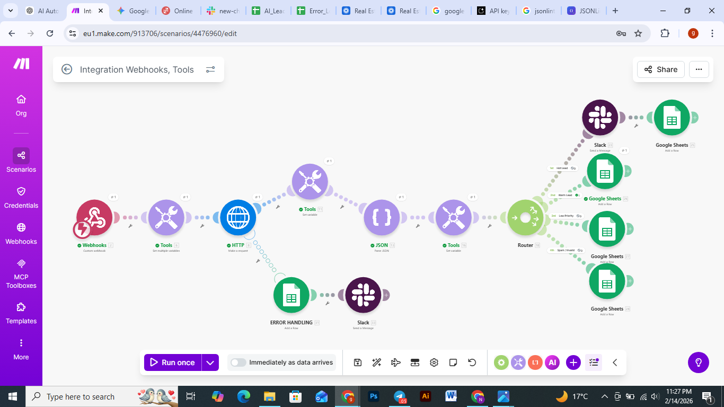
Task: Click the AI favorite icon in toolbar
Action: [552, 362]
